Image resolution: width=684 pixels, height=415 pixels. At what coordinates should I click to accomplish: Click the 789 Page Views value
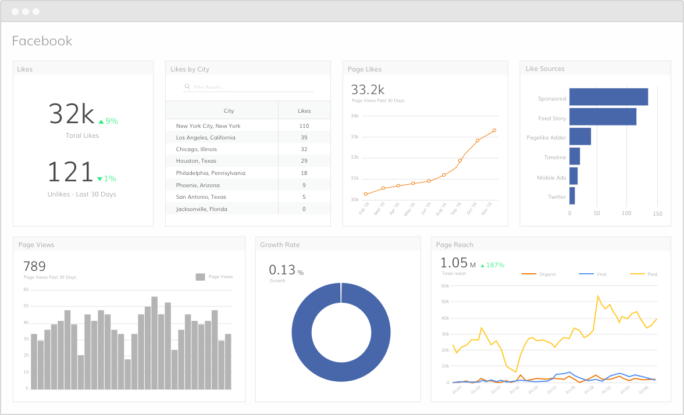point(34,266)
